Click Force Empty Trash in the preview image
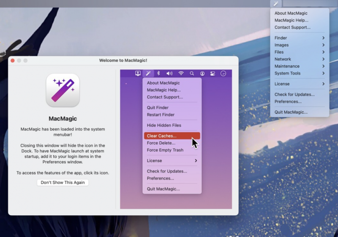This screenshot has width=338, height=237. tap(172, 150)
